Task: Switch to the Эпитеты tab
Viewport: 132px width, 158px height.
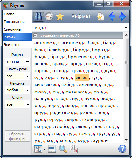Action: pos(17,45)
